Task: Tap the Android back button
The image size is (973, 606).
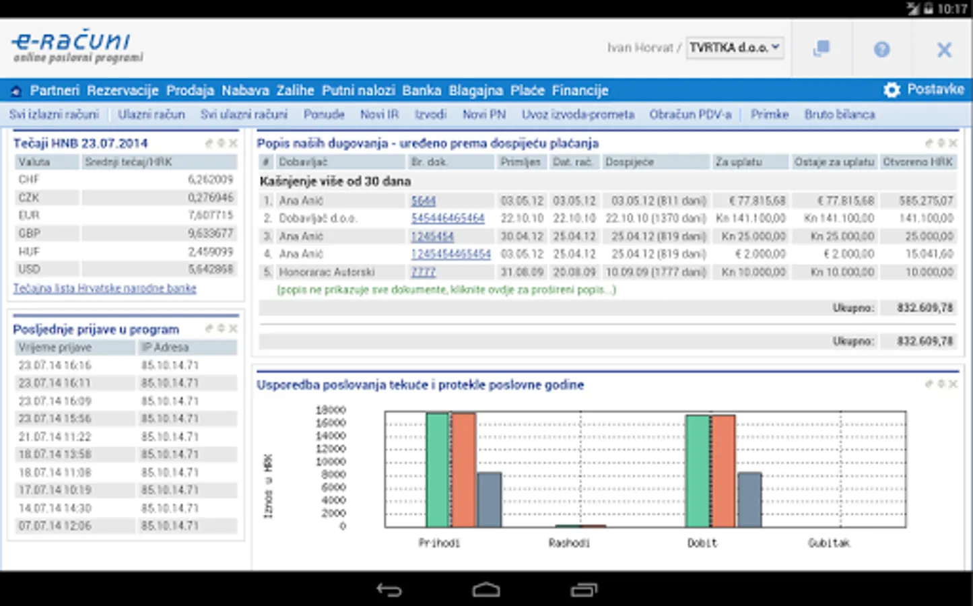Action: (389, 590)
